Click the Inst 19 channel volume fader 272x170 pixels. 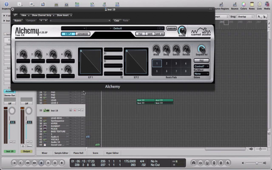tap(12, 122)
